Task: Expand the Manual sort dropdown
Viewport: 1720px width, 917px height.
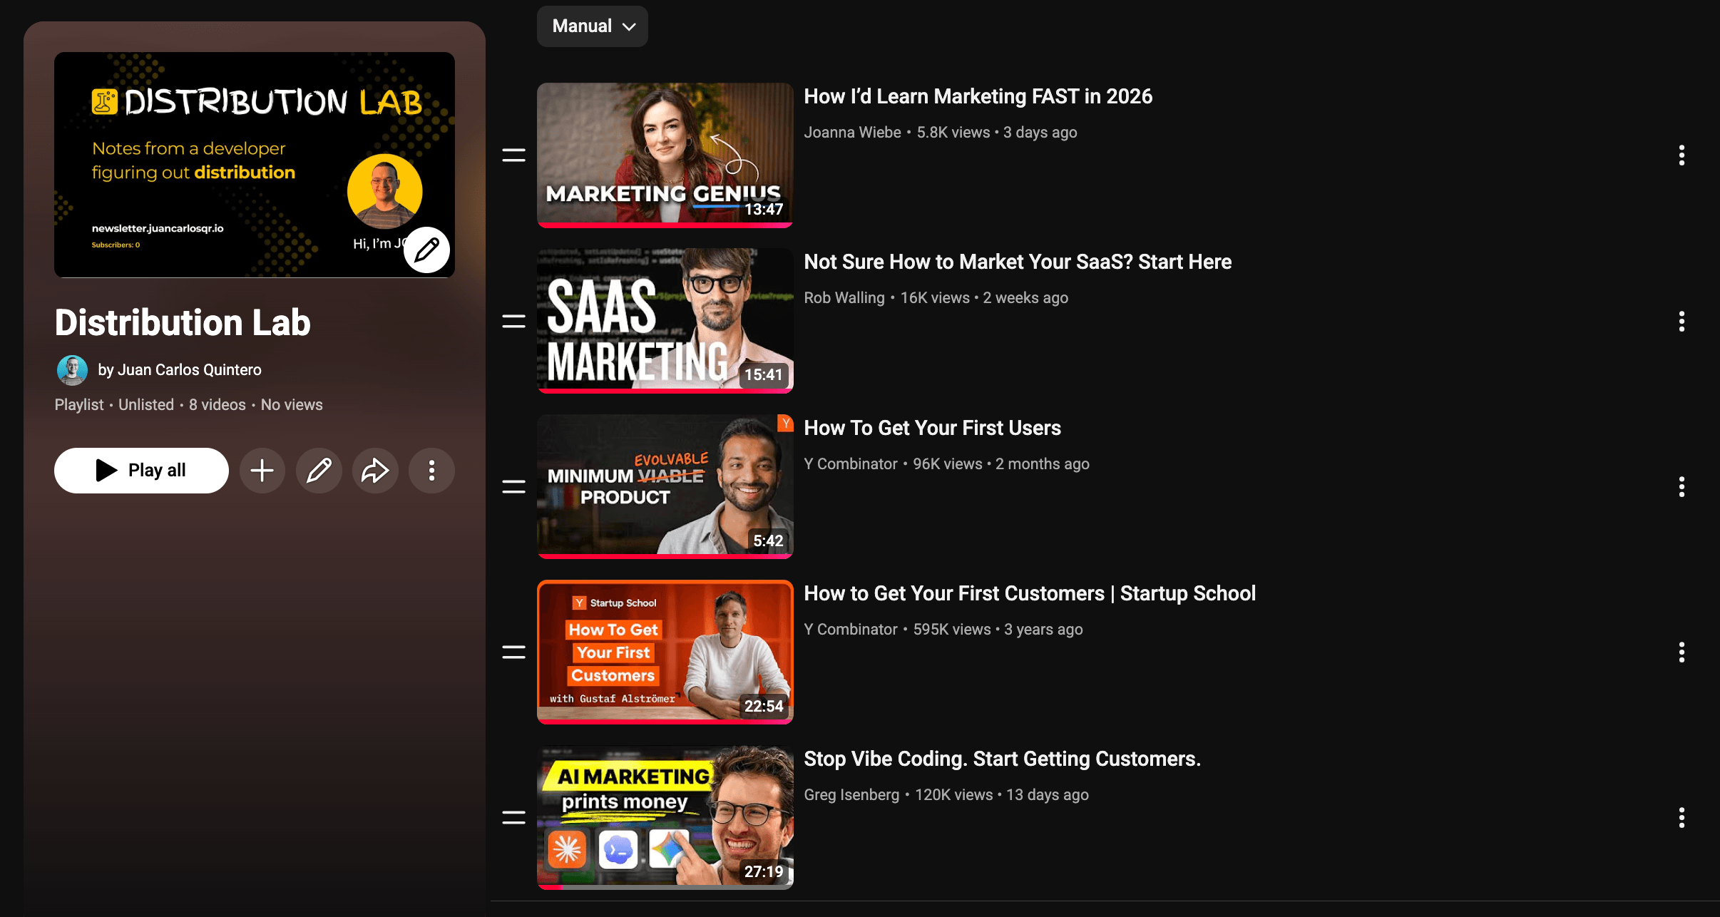Action: [x=593, y=26]
